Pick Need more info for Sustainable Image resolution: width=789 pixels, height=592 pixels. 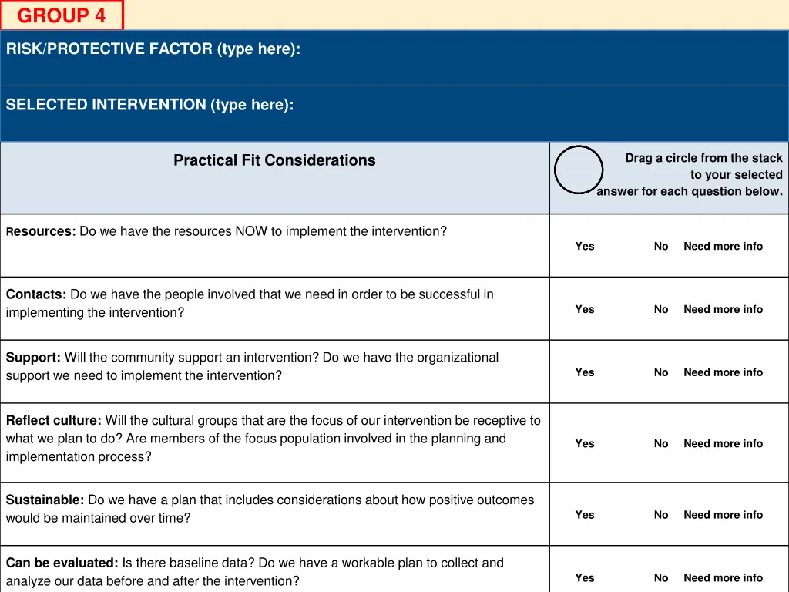tap(723, 514)
